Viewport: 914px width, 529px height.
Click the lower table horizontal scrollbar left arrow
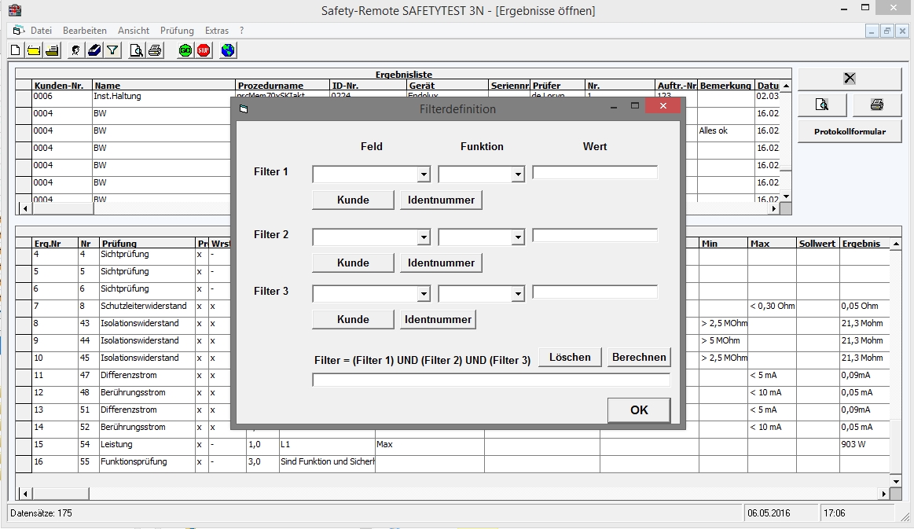tap(24, 494)
